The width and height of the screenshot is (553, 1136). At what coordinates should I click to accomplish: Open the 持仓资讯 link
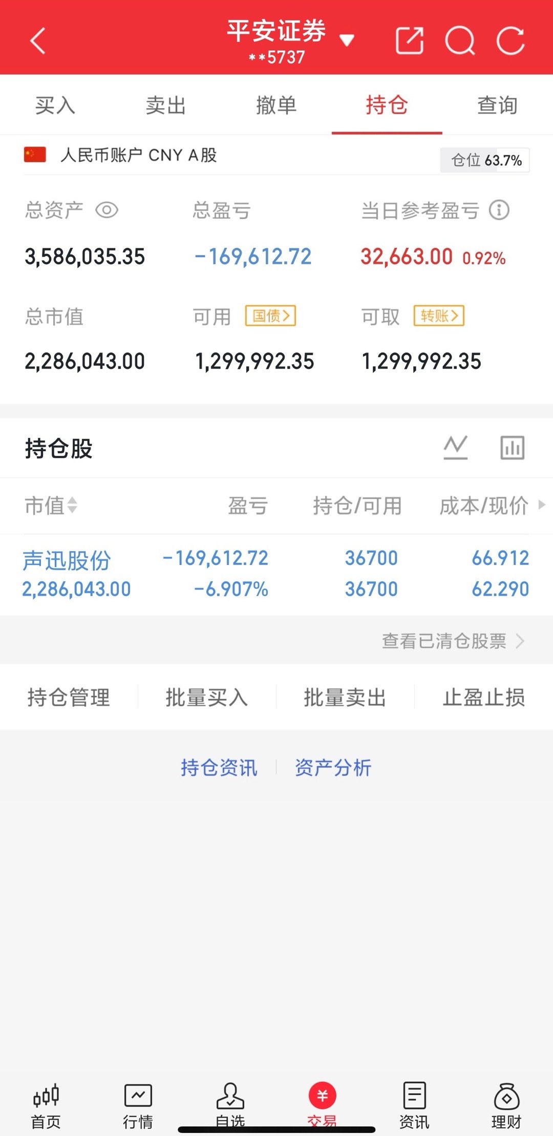point(219,768)
